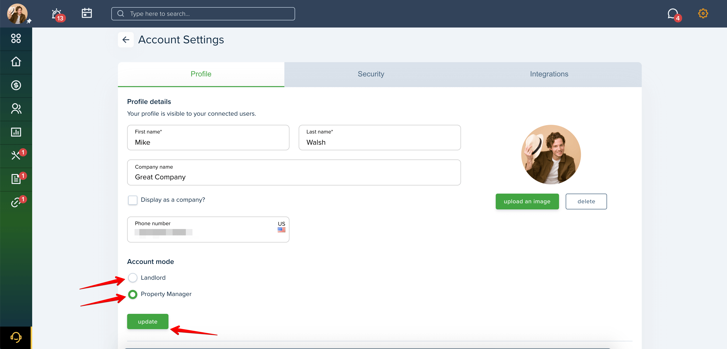Click the Company name field

coord(294,172)
